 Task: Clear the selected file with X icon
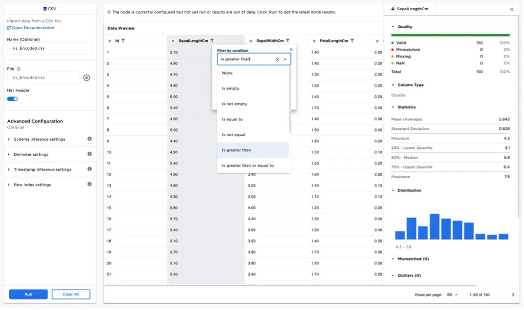click(87, 78)
